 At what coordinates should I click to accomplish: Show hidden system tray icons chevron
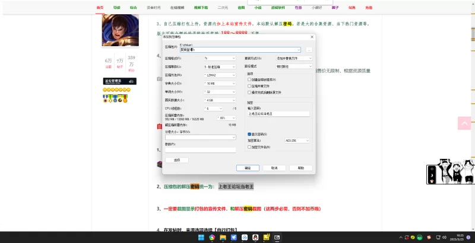[x=401, y=237]
